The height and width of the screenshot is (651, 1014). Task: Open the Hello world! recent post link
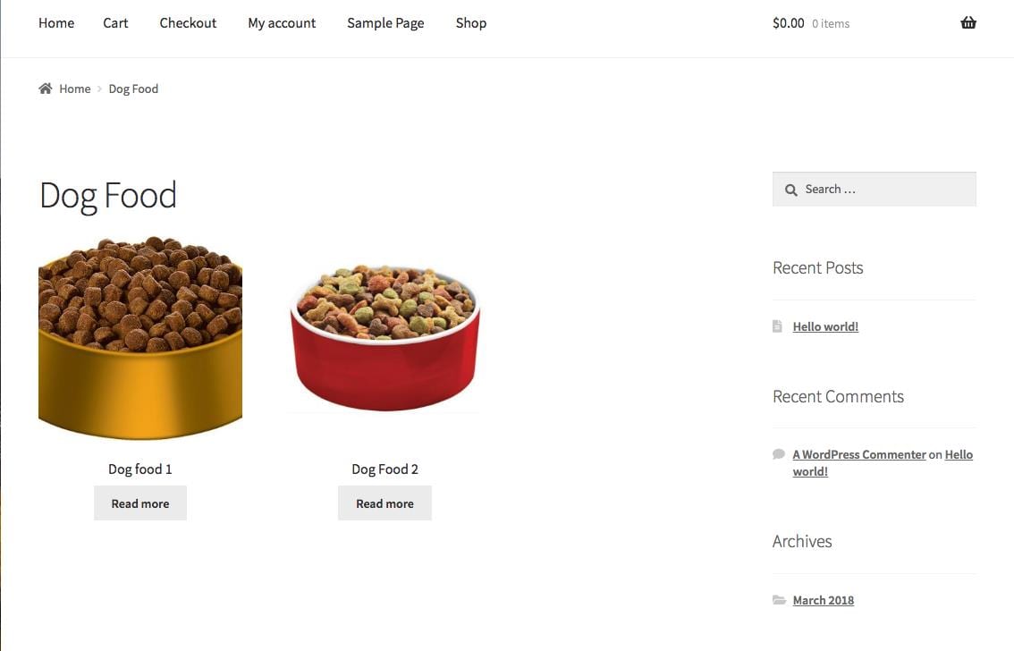[825, 326]
